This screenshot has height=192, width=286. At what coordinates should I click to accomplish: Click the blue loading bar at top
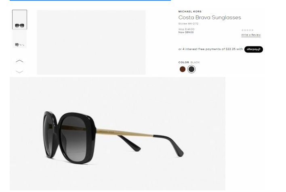pyautogui.click(x=90, y=0)
